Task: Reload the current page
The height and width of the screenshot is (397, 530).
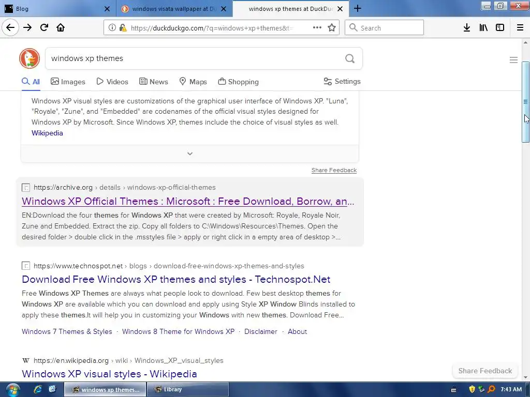Action: (44, 27)
